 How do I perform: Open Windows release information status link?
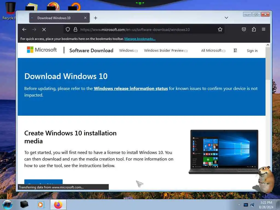click(131, 89)
